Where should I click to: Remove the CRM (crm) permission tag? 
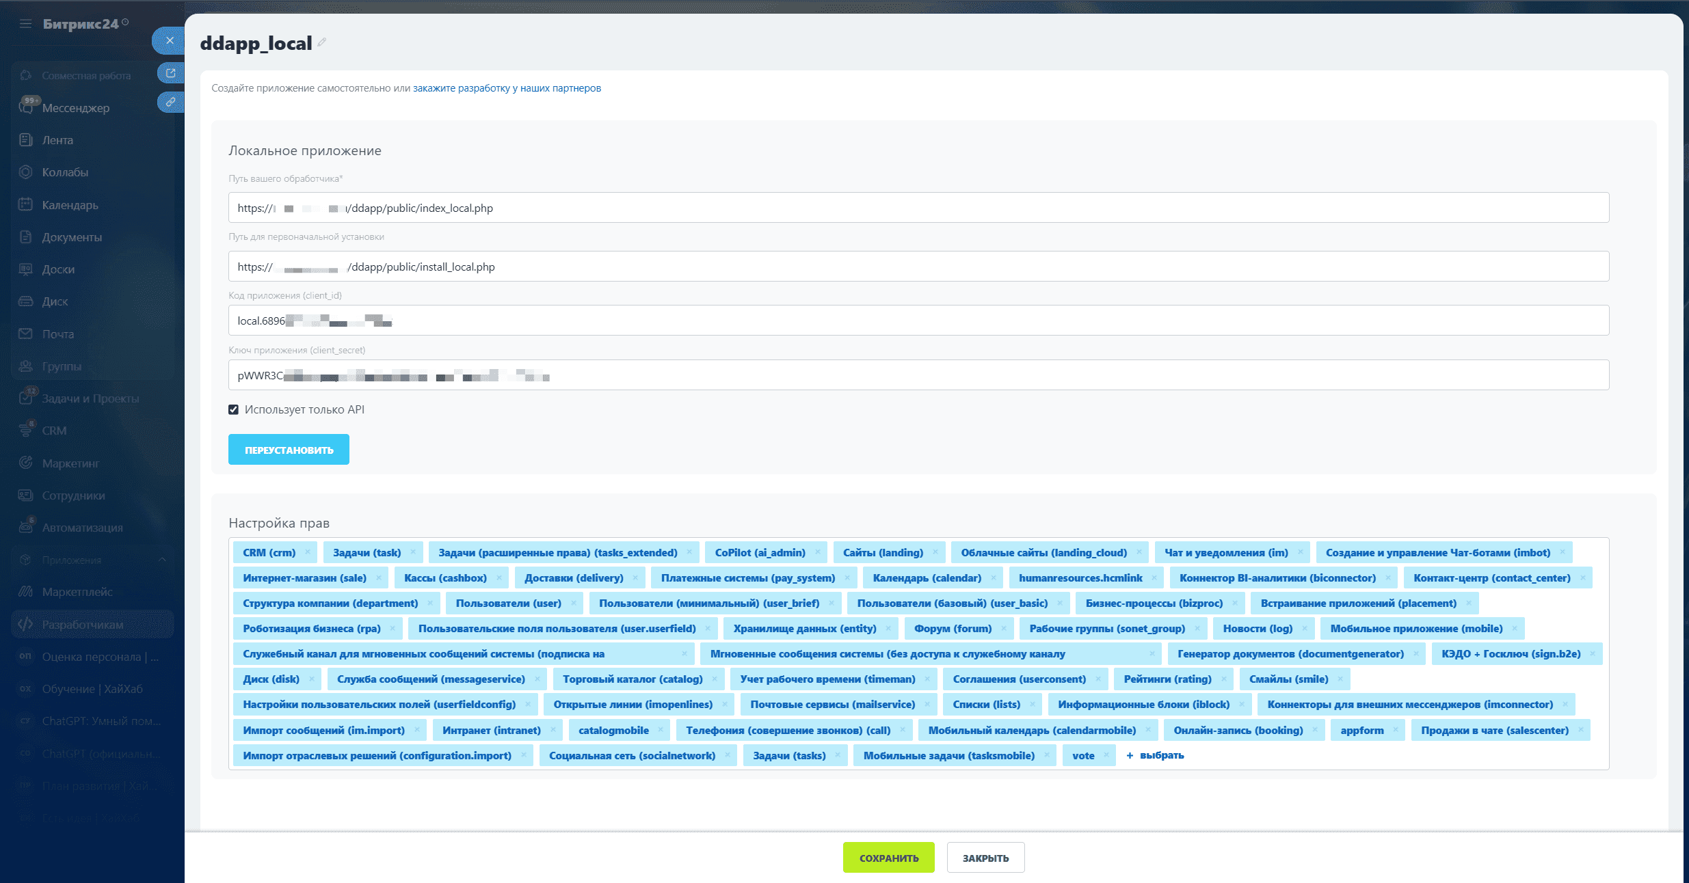pos(308,552)
